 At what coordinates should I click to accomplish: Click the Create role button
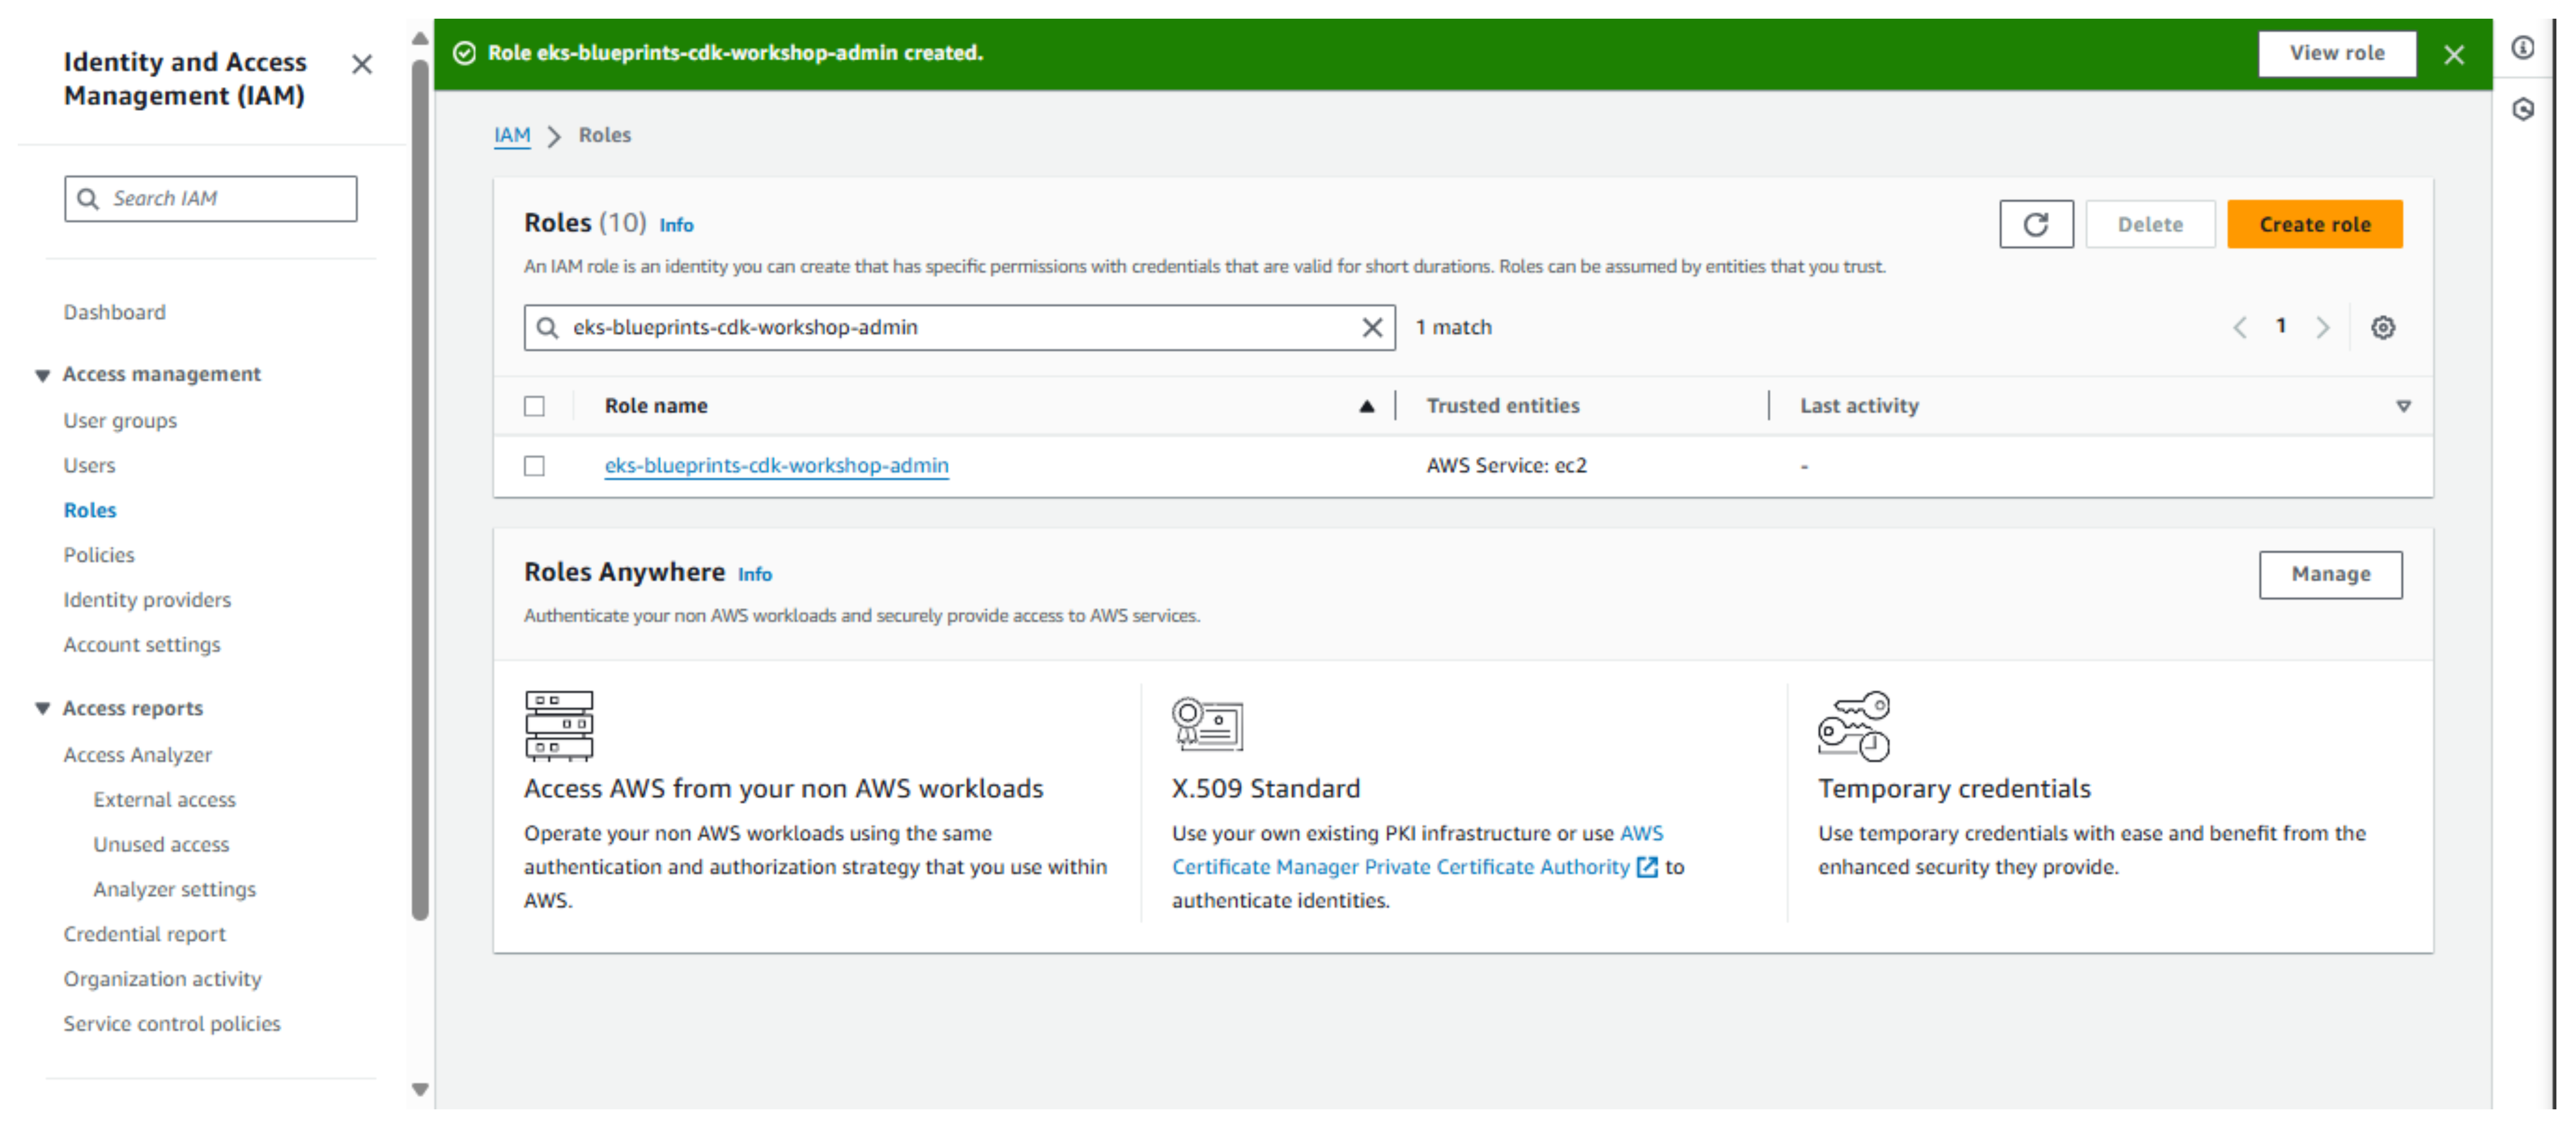pos(2314,224)
